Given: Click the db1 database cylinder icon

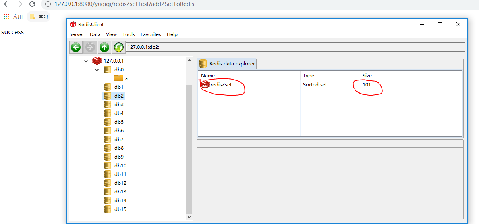Looking at the screenshot, I should coord(108,87).
